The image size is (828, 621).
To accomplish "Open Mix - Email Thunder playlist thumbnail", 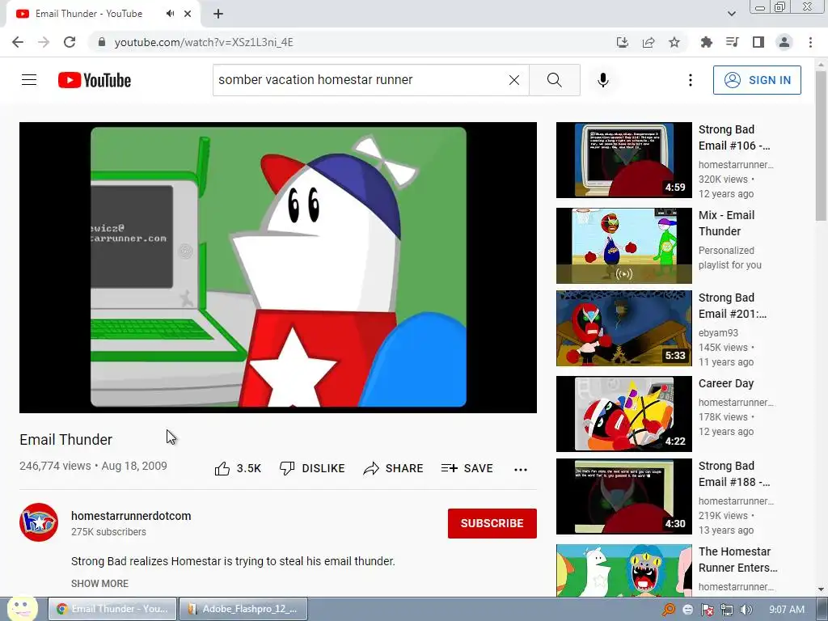I will click(x=623, y=246).
